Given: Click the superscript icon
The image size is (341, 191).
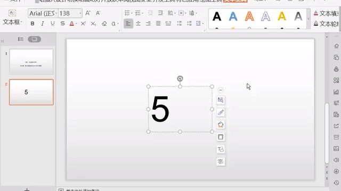Looking at the screenshot, I should coord(83,23).
